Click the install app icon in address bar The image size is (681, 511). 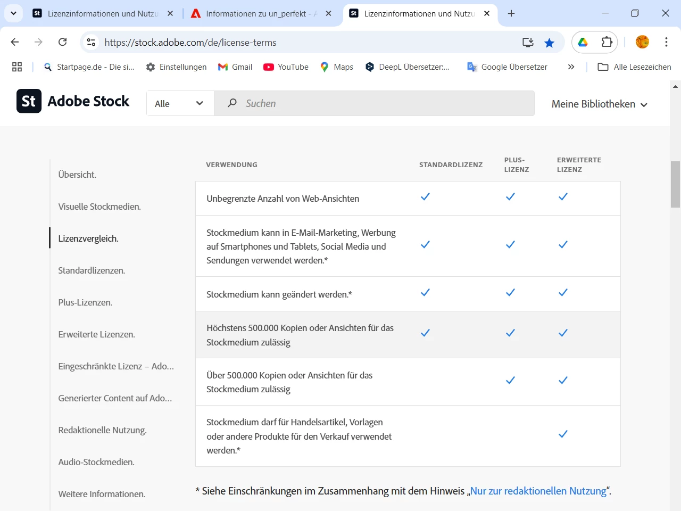(528, 43)
